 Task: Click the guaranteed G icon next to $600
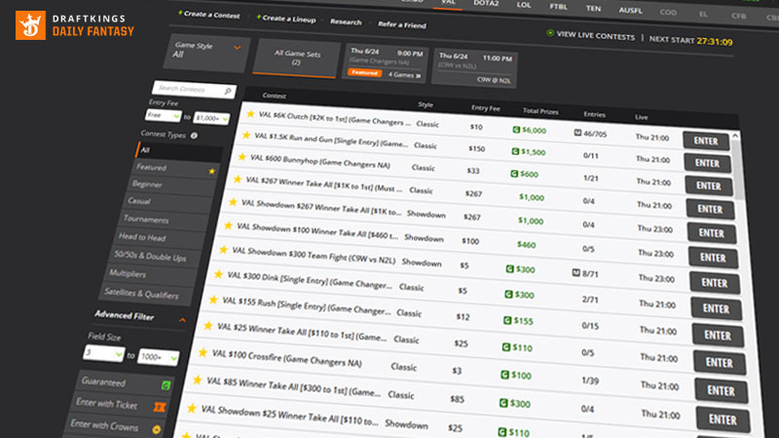pyautogui.click(x=514, y=174)
